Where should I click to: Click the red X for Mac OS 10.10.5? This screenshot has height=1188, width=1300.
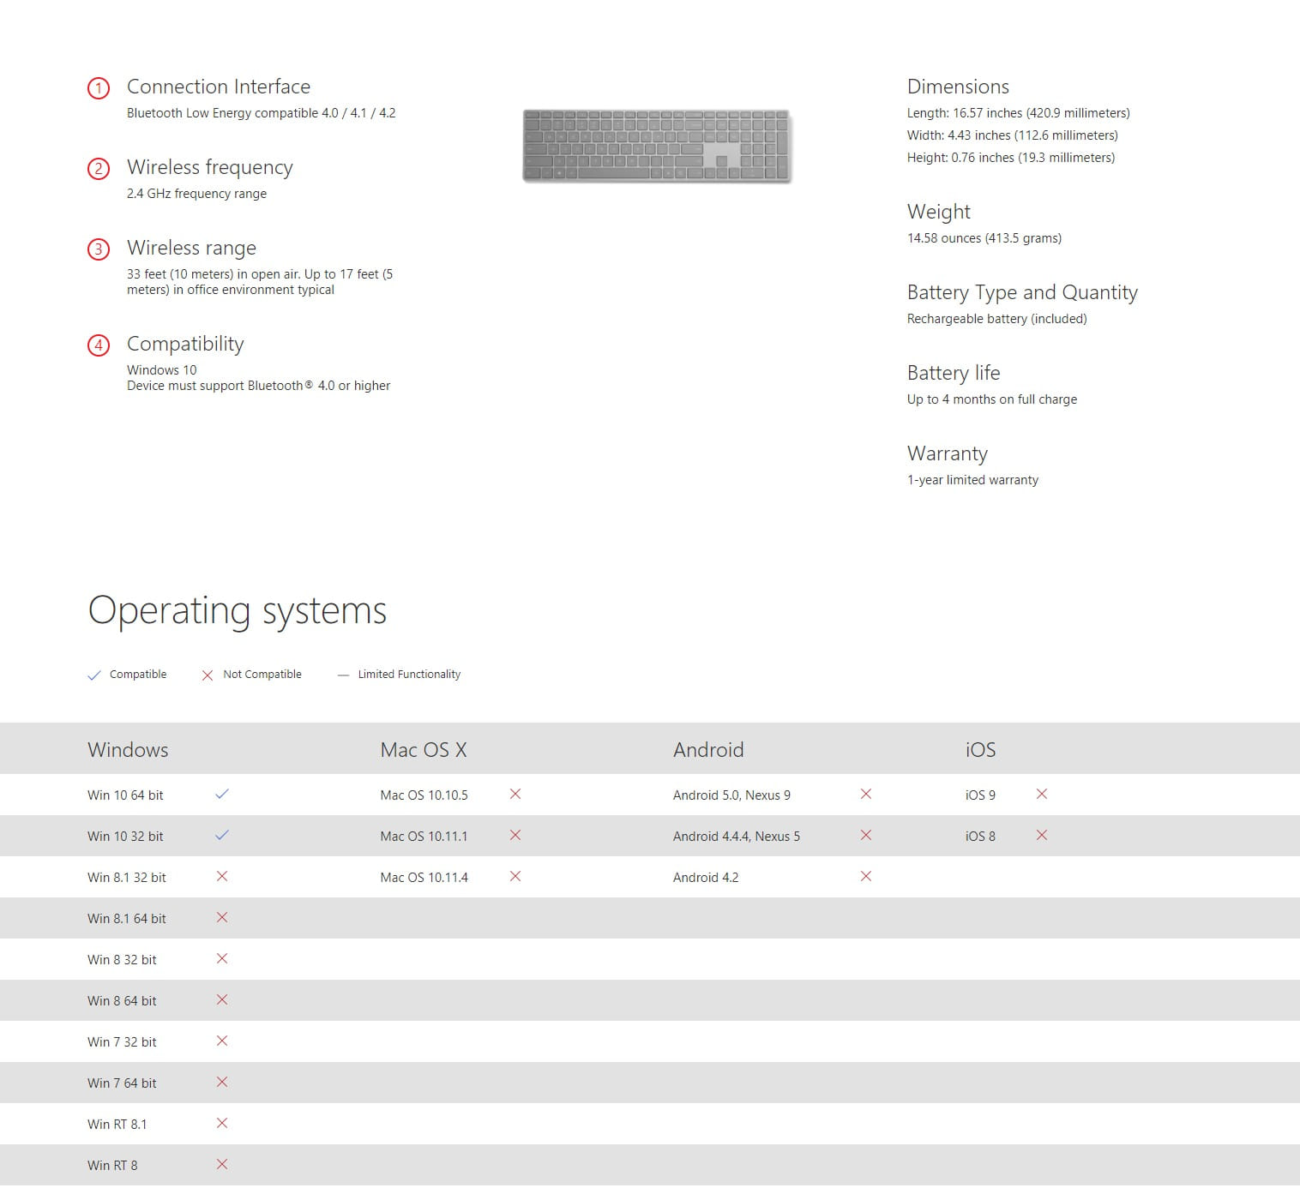(515, 795)
